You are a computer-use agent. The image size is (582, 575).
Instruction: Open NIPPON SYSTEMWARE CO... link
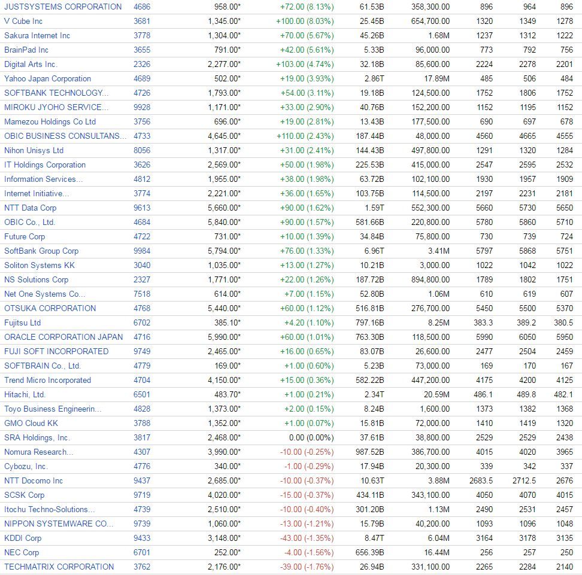click(x=59, y=524)
